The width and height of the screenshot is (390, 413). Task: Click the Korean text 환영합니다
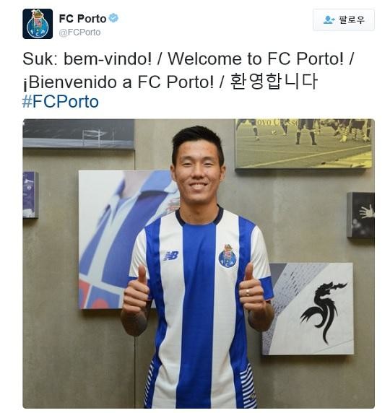coord(274,82)
